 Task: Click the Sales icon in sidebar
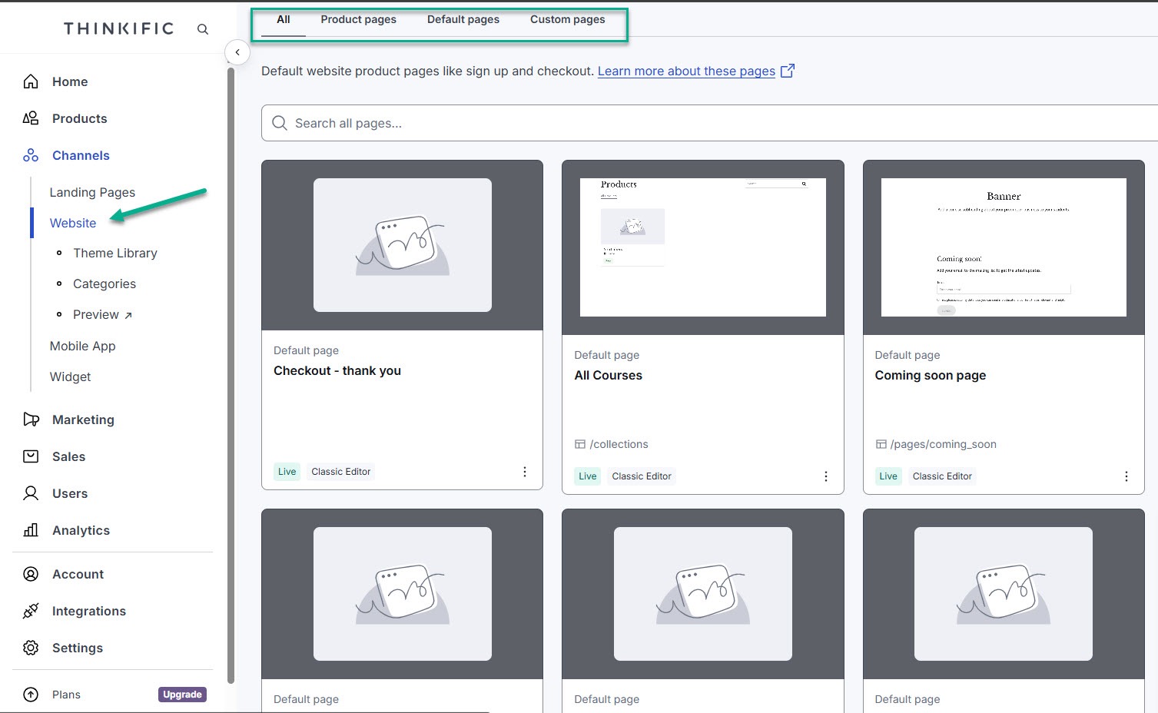click(31, 456)
